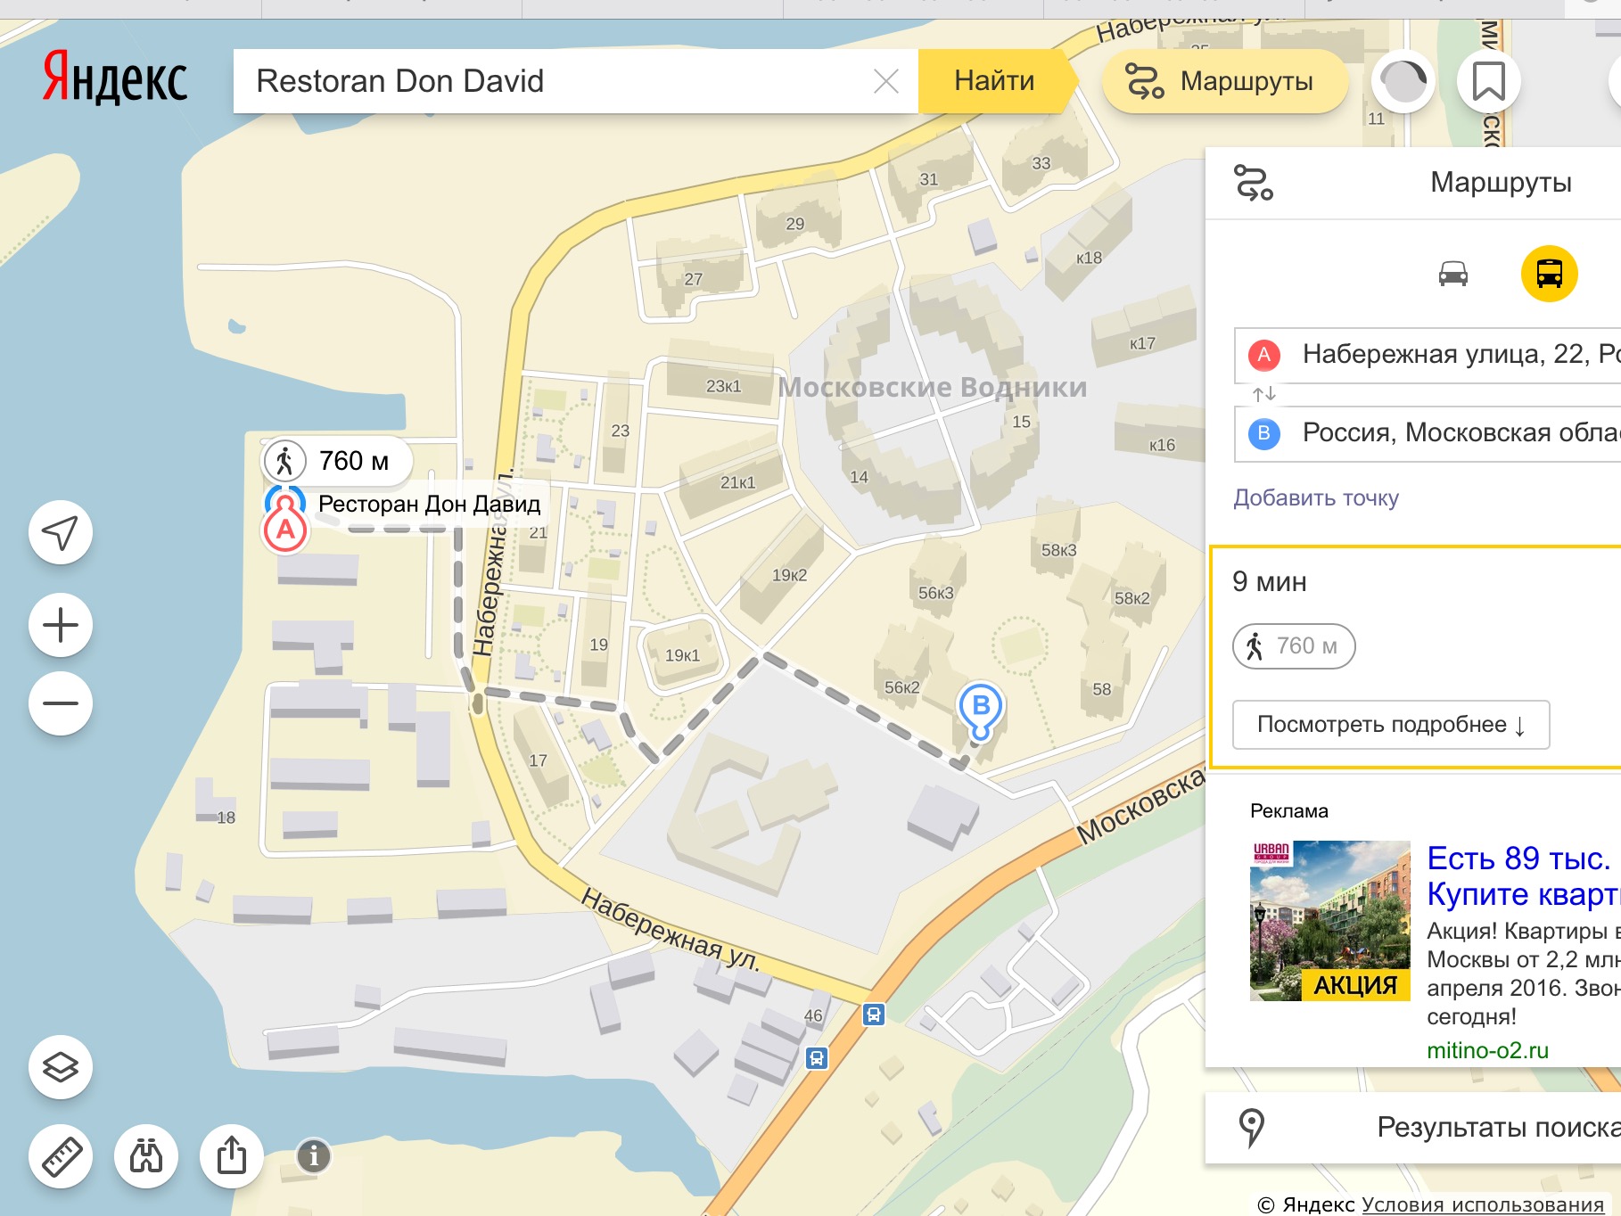Click the 760 м walking label on map
The height and width of the screenshot is (1216, 1621).
tap(337, 461)
